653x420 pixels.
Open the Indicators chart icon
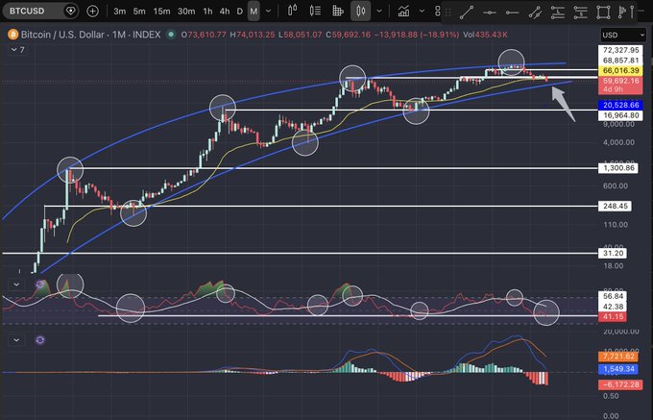tap(403, 11)
